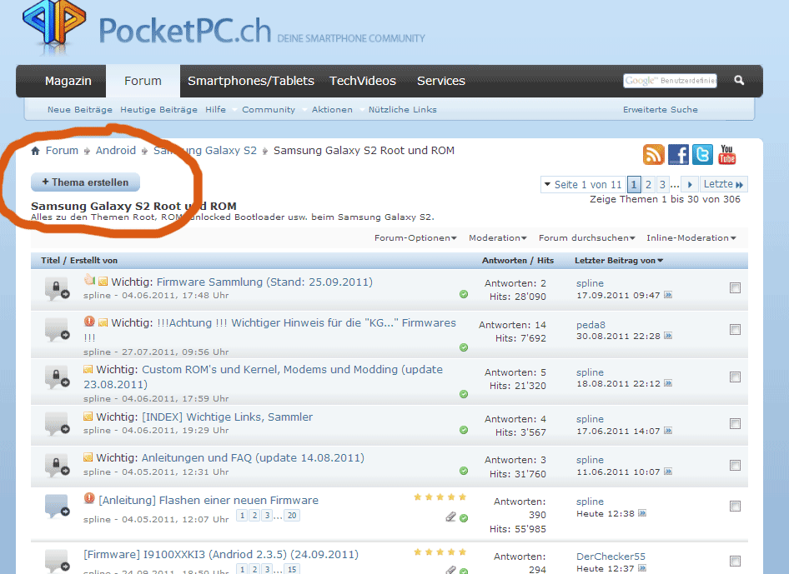The width and height of the screenshot is (789, 574).
Task: Click next page arrow in pagination
Action: click(690, 184)
